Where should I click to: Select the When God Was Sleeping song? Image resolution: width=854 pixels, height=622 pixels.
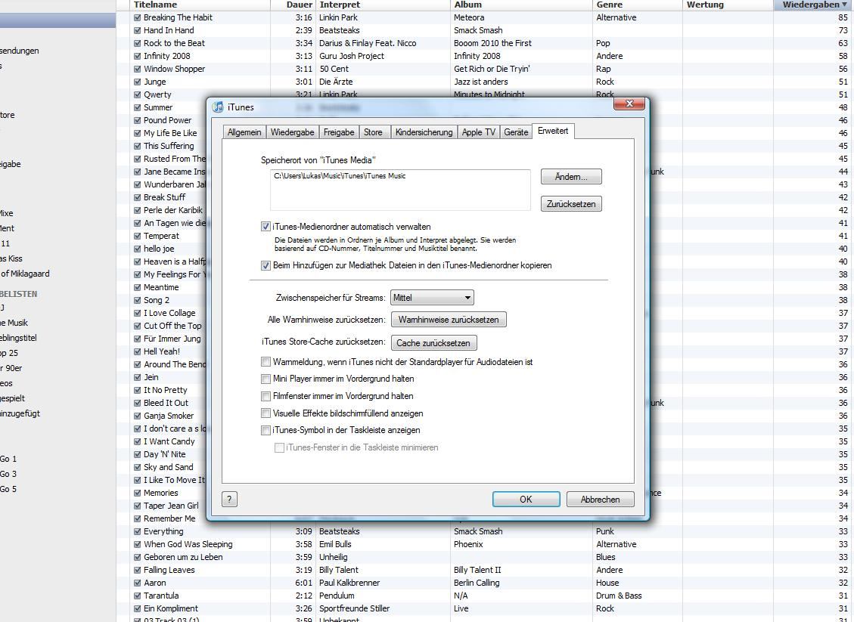click(188, 544)
